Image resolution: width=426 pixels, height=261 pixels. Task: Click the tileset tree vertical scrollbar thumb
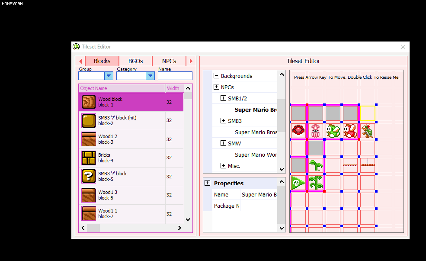282,116
